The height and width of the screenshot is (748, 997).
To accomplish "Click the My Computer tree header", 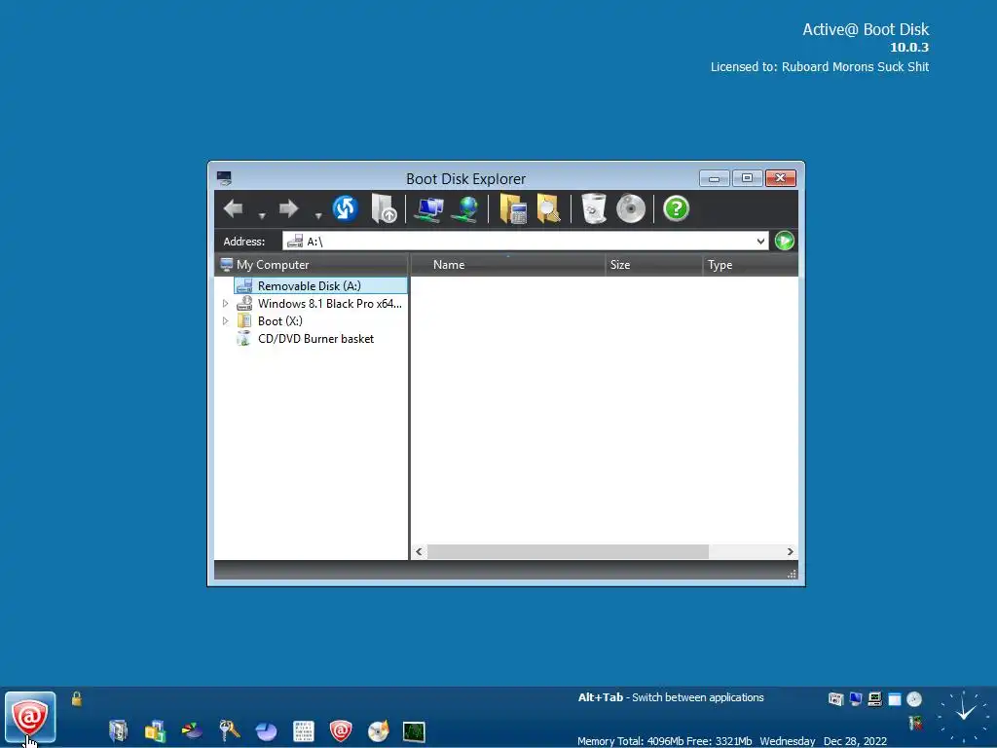I will click(x=311, y=265).
